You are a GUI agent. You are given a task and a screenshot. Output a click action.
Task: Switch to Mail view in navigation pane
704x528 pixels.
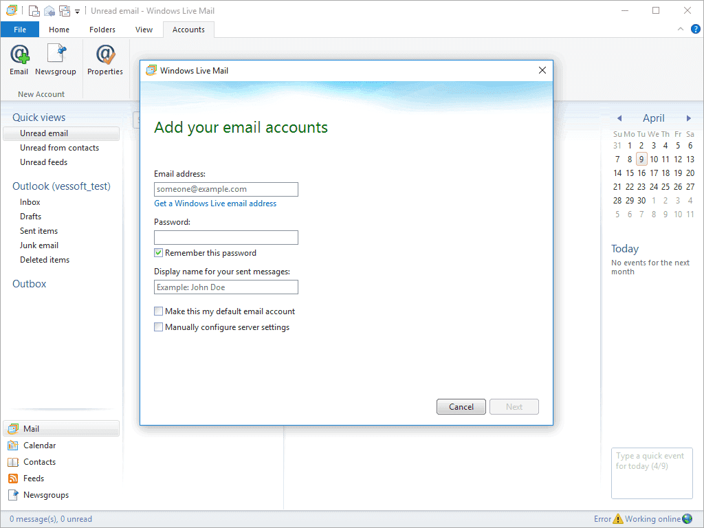coord(61,429)
